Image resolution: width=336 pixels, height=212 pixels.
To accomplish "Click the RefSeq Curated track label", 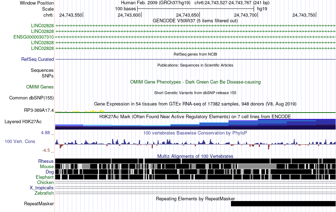I will pyautogui.click(x=37, y=59).
